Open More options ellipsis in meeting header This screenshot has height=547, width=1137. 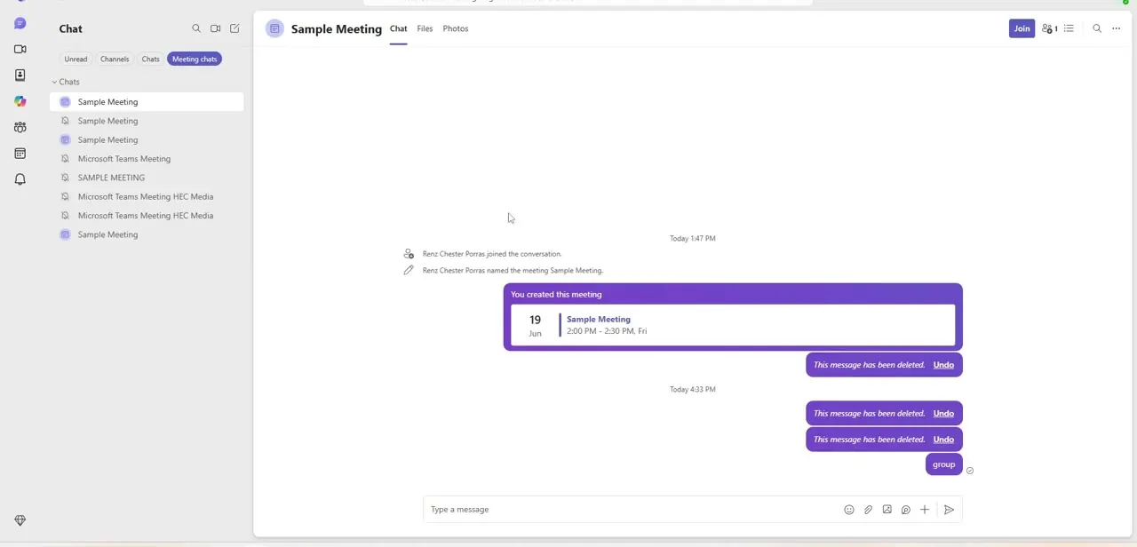point(1117,28)
